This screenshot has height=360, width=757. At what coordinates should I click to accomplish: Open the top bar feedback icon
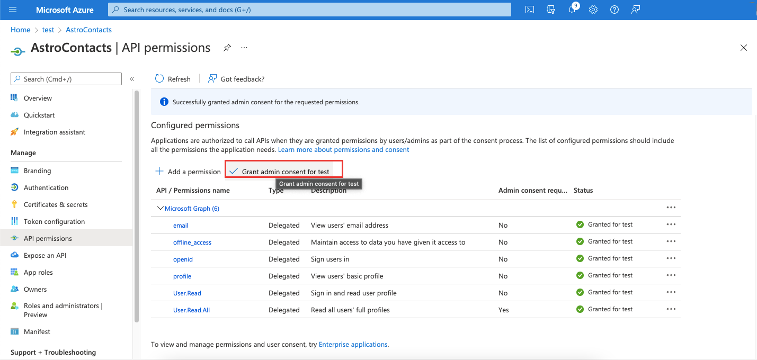pyautogui.click(x=636, y=10)
